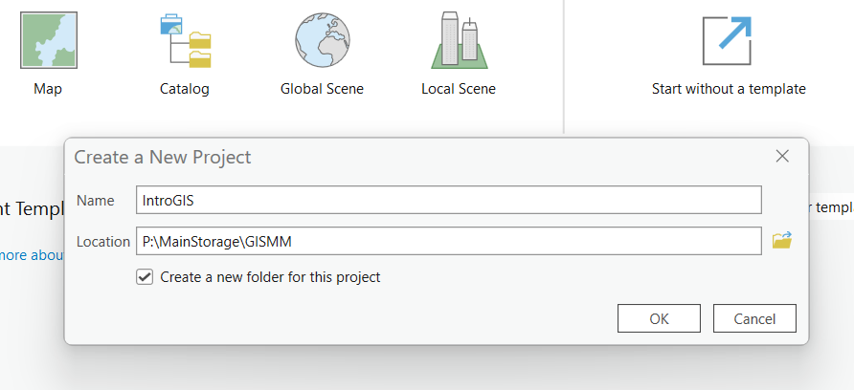Close the Create a New Project dialog
The width and height of the screenshot is (854, 390).
tap(782, 157)
